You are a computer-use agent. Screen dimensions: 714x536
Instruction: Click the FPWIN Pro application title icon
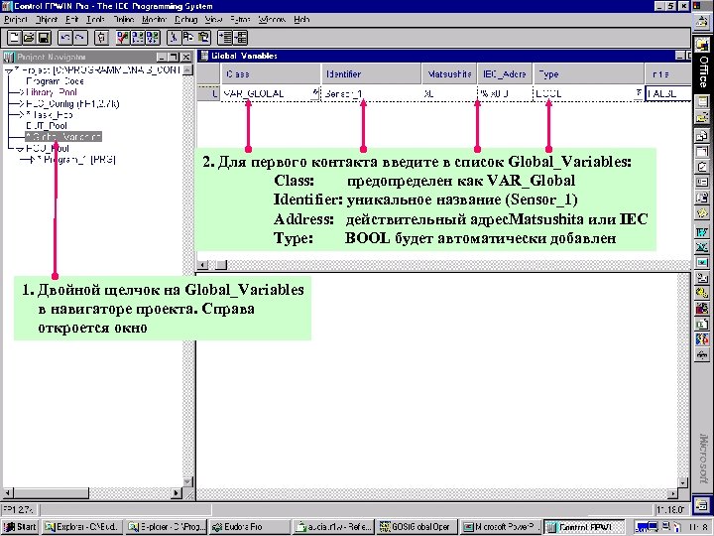[6, 6]
